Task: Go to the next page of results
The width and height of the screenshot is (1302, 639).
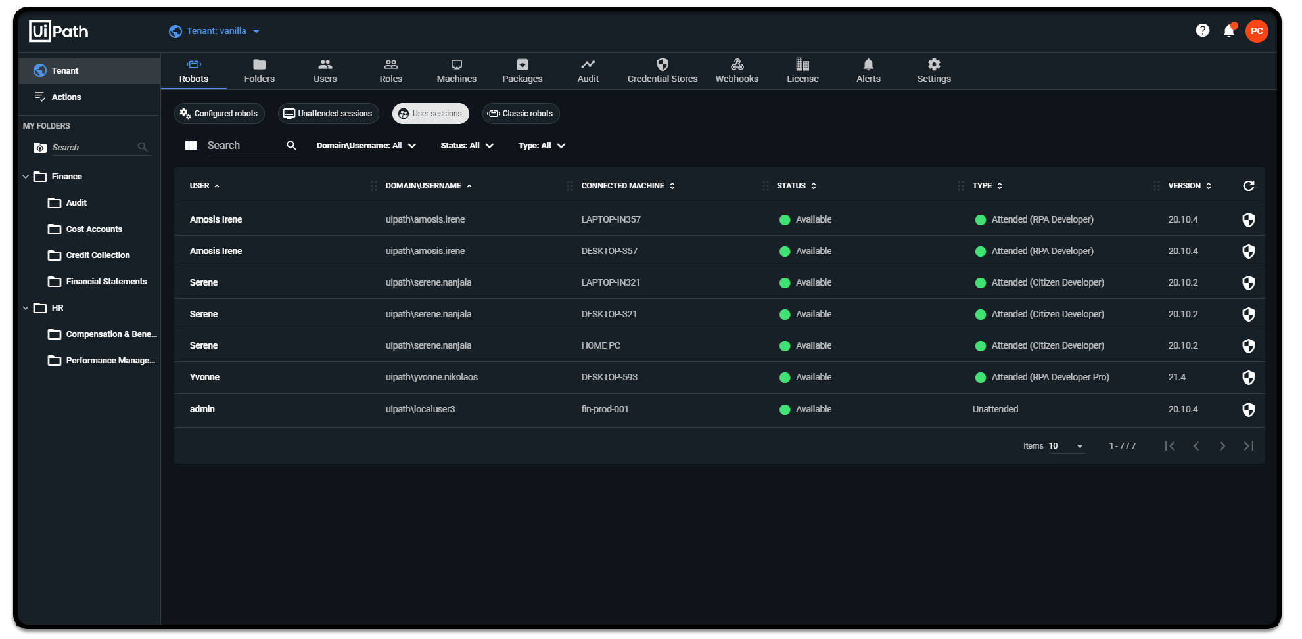Action: click(1222, 446)
